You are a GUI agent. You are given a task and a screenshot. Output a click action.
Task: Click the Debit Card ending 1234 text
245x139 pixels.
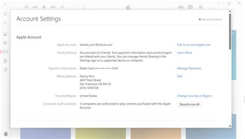(99, 68)
